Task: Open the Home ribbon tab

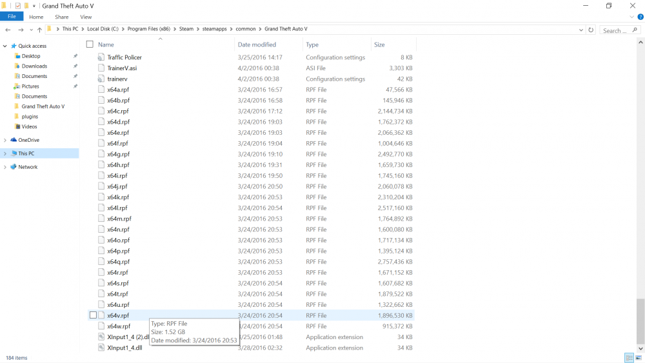Action: click(36, 17)
